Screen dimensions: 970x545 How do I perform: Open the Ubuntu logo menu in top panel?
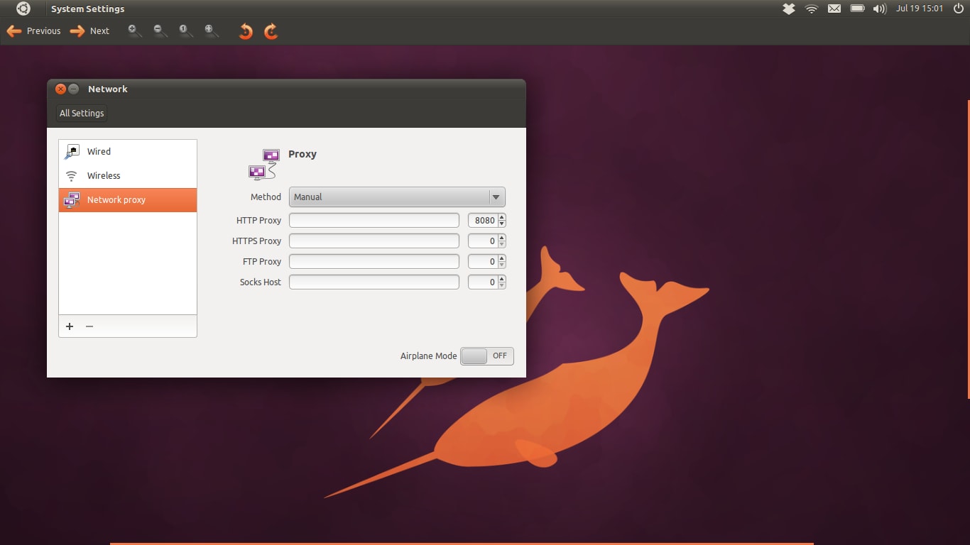[x=23, y=9]
